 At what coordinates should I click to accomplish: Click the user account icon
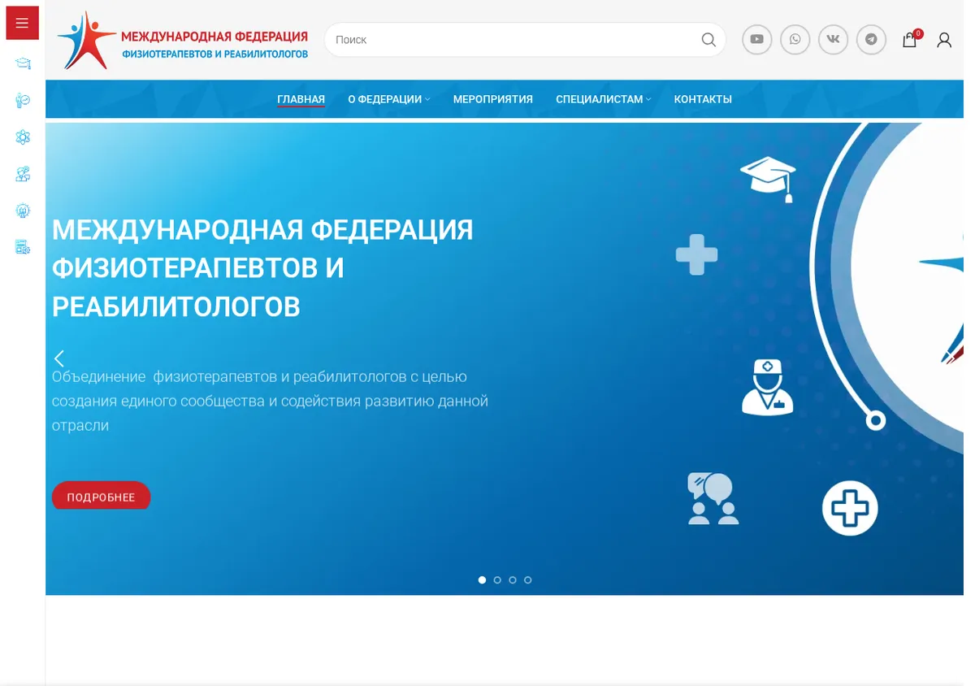944,40
